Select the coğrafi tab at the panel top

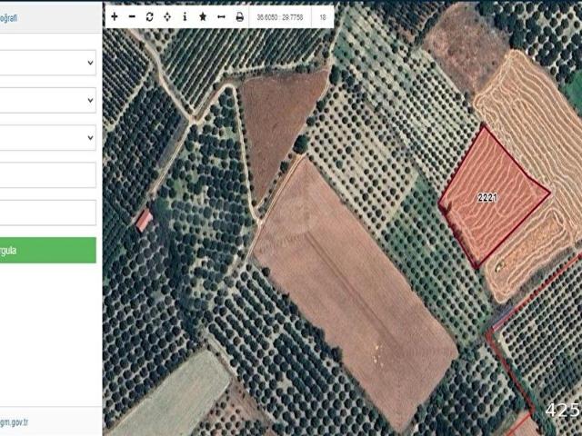[x=8, y=17]
